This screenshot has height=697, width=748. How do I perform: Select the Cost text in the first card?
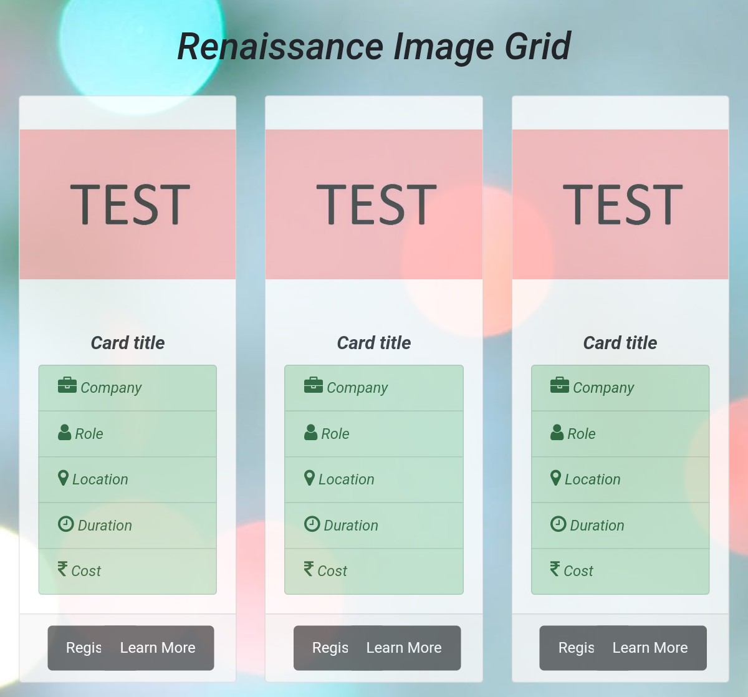click(x=86, y=571)
